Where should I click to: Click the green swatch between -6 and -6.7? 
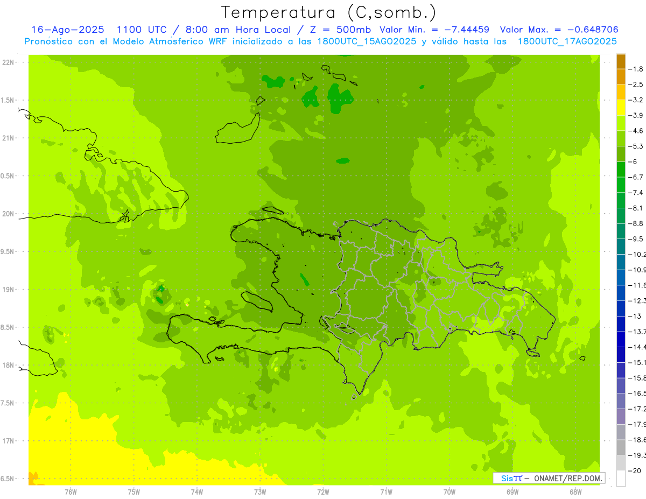coord(621,170)
